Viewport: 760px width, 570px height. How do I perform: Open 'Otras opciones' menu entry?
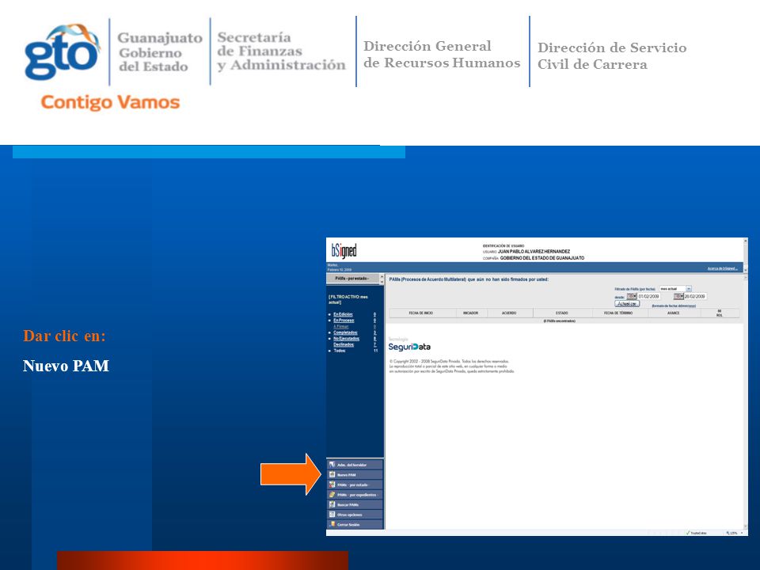355,515
